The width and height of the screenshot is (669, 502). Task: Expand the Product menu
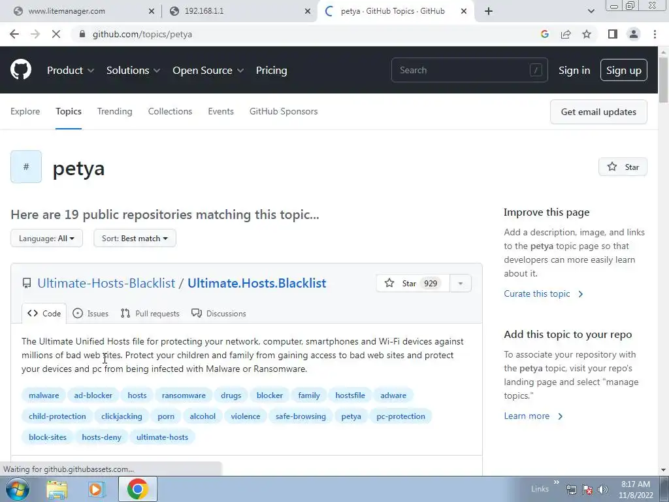71,71
